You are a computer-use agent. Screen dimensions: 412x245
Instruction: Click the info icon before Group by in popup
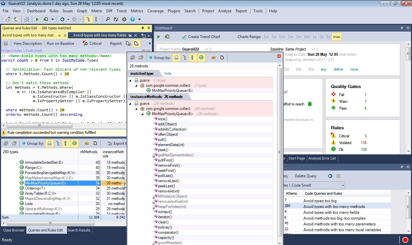click(151, 58)
